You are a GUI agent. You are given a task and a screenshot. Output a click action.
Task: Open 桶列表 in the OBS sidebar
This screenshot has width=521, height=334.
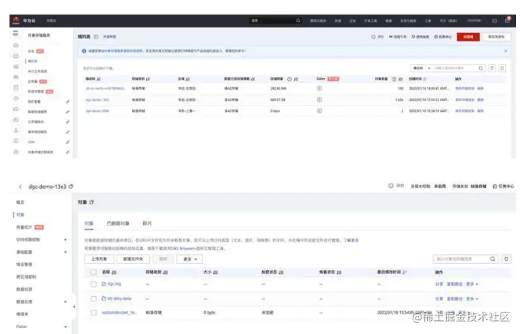(32, 61)
